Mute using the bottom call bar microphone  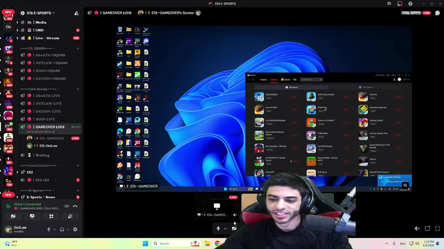pos(218,228)
